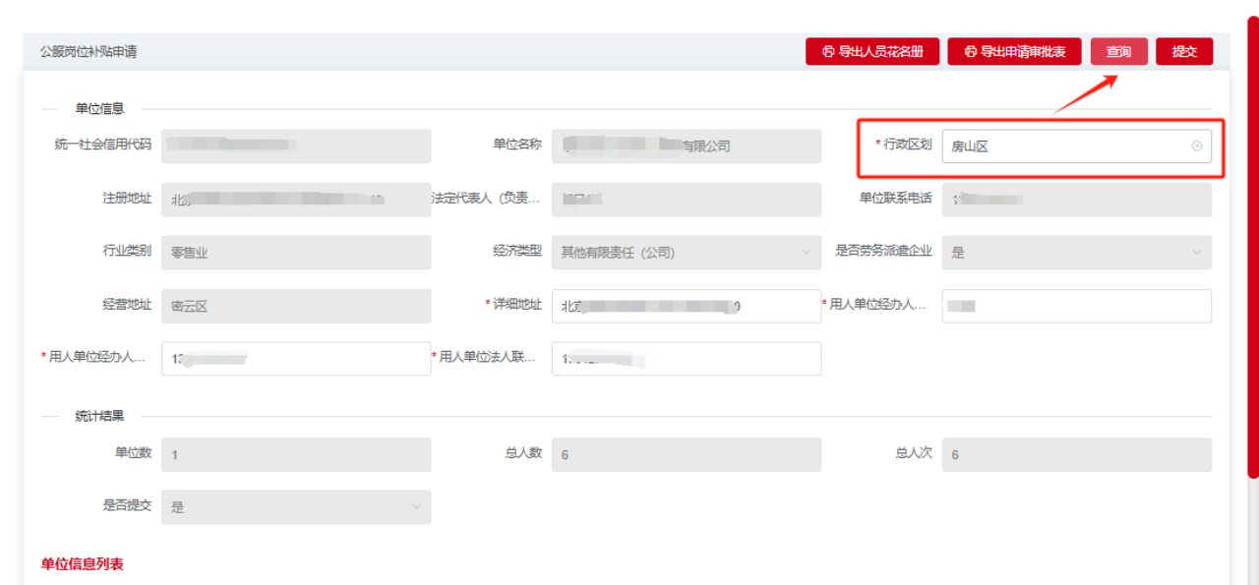
Task: Click the 注册地址 field
Action: point(295,200)
